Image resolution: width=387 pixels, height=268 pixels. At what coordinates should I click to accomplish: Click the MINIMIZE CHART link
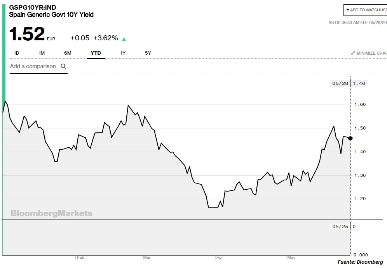371,53
